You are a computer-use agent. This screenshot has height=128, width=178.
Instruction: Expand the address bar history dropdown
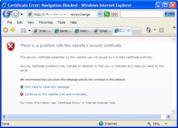pyautogui.click(x=100, y=14)
